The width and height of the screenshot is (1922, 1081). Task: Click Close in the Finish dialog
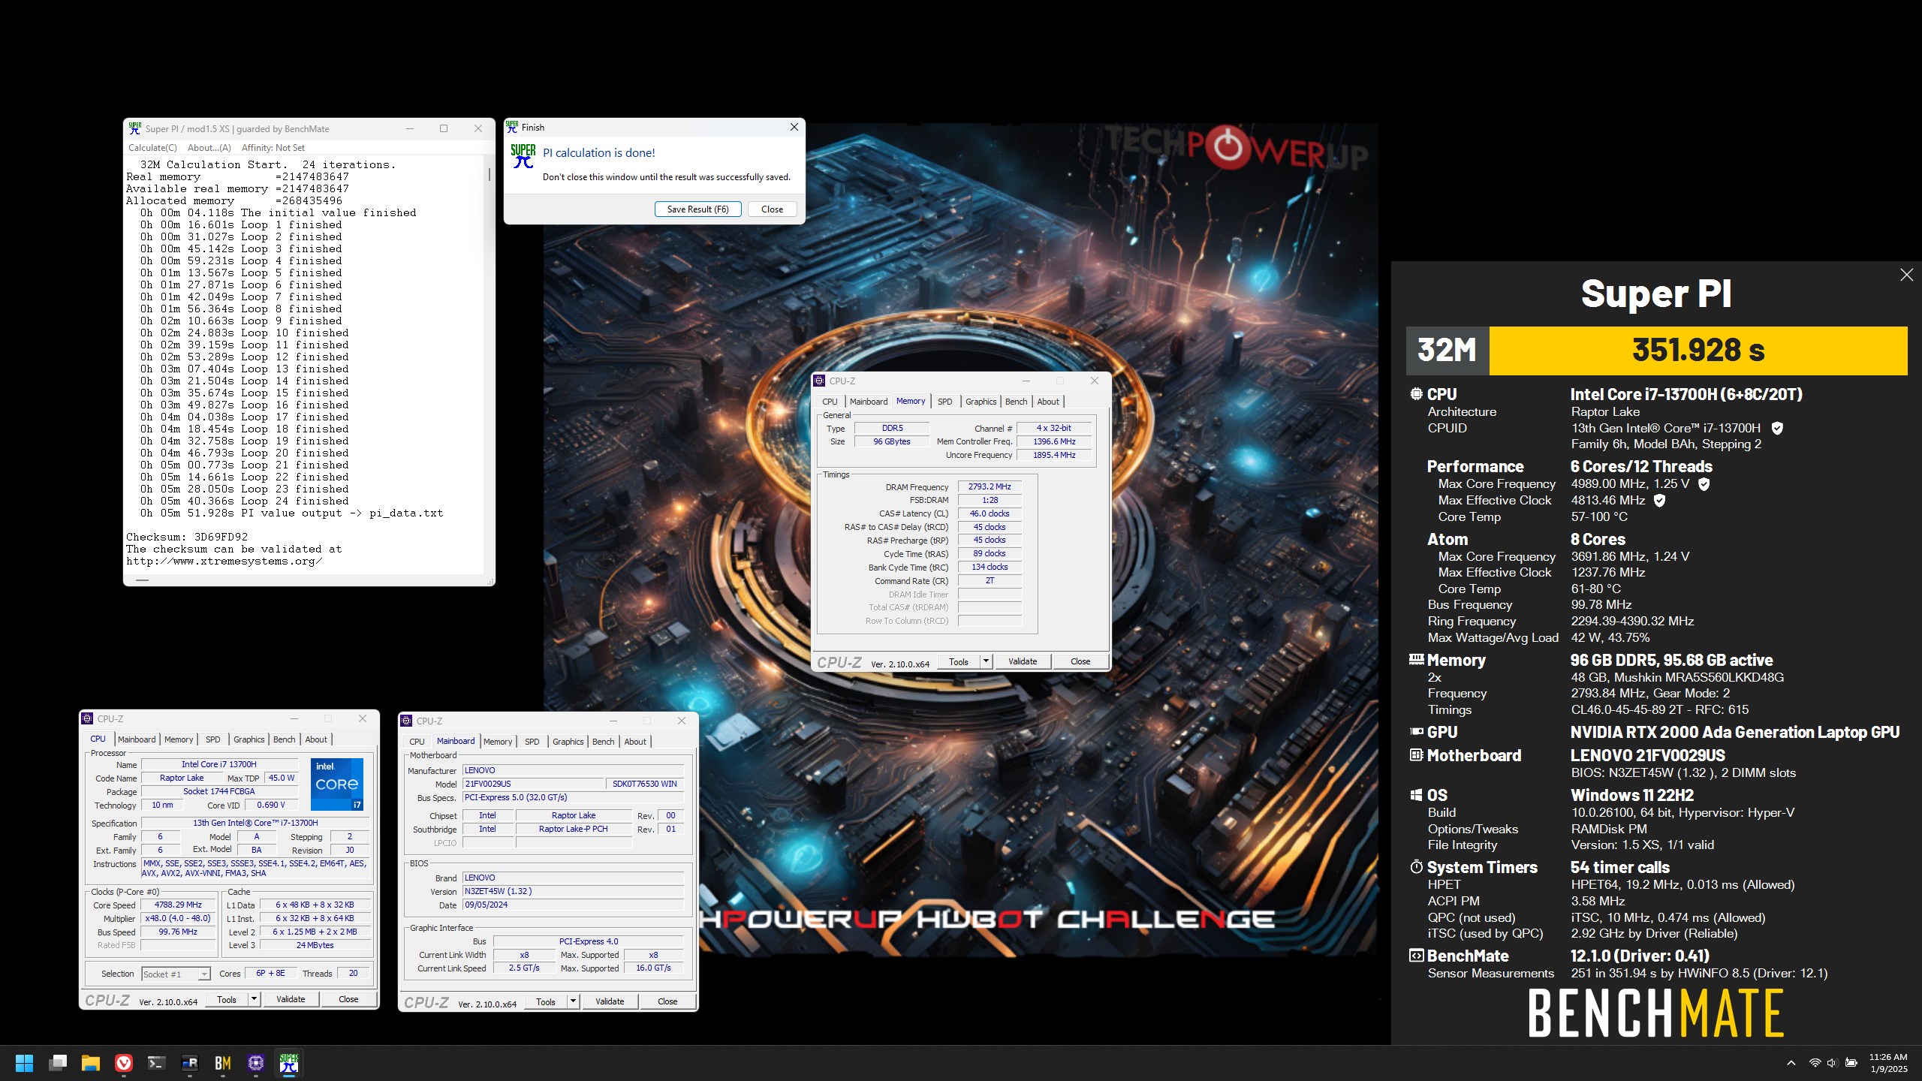772,209
